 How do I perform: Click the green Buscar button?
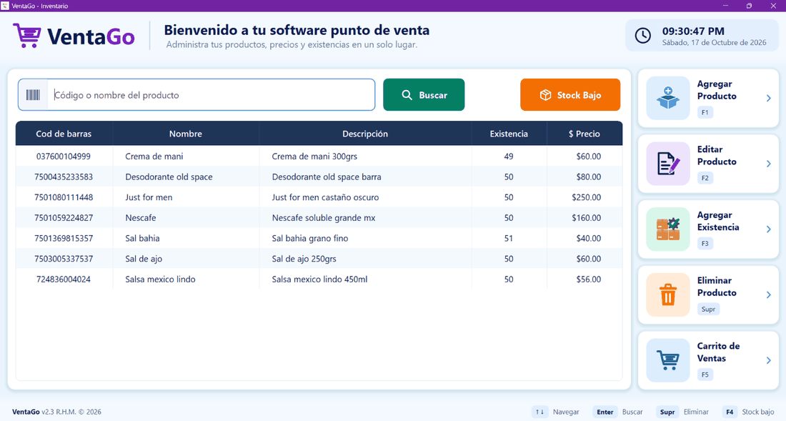424,95
